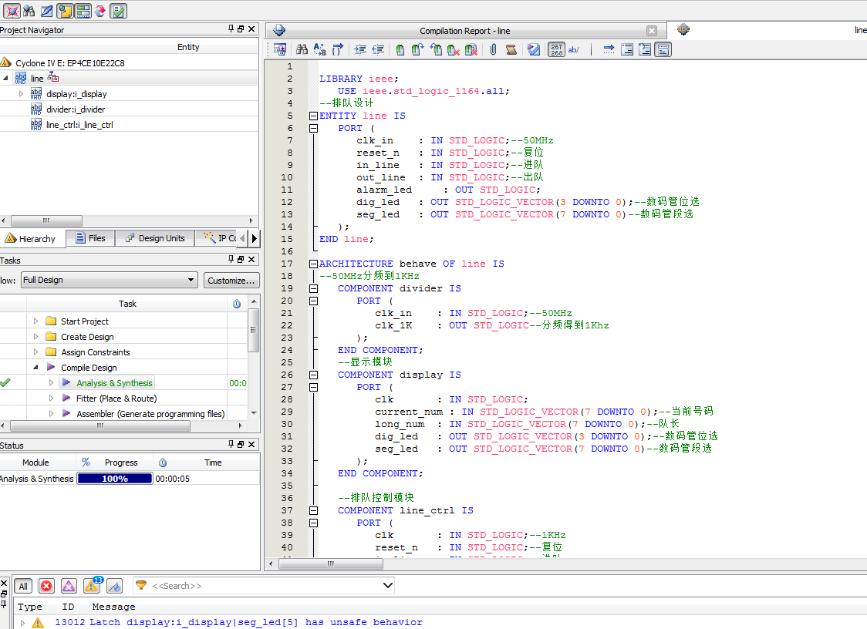Click the red-X bookmark icon in toolbar
Screen dimensions: 867x629
[x=454, y=49]
